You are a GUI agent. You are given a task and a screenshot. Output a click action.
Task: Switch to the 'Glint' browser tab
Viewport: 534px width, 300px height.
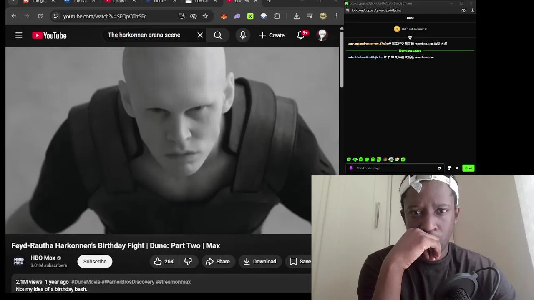(x=159, y=1)
